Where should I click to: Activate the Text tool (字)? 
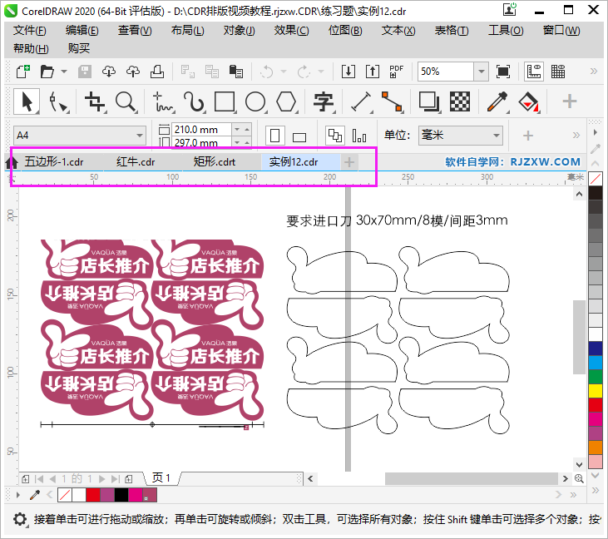323,102
